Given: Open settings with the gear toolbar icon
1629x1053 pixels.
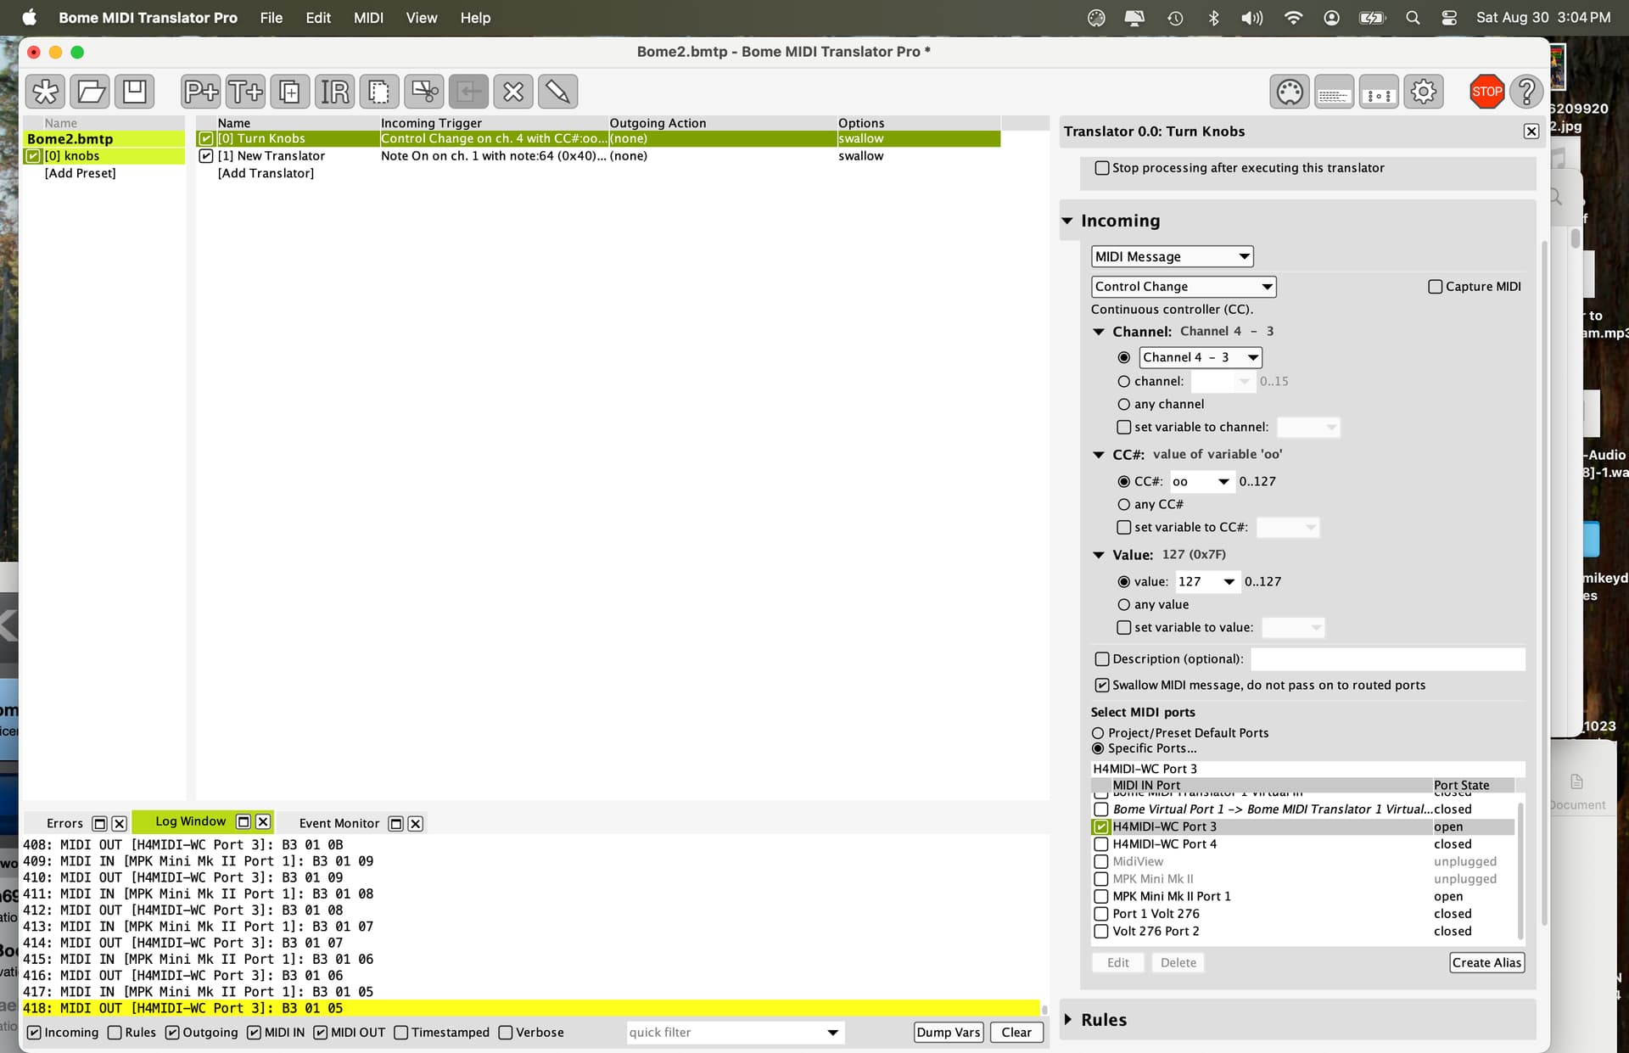Looking at the screenshot, I should point(1424,92).
